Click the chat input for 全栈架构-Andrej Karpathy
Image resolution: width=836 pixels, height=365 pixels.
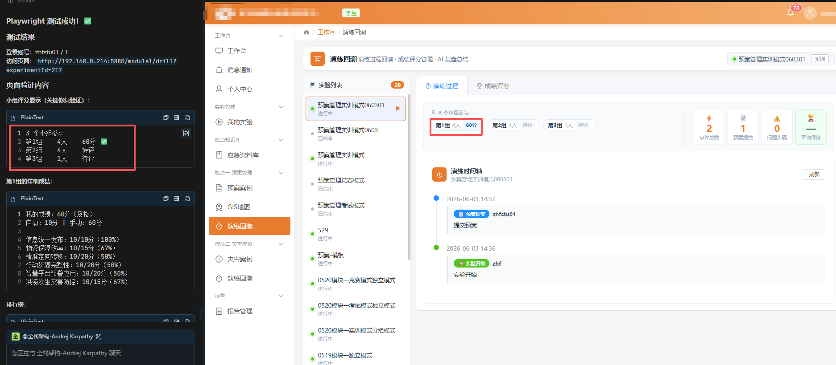point(100,353)
